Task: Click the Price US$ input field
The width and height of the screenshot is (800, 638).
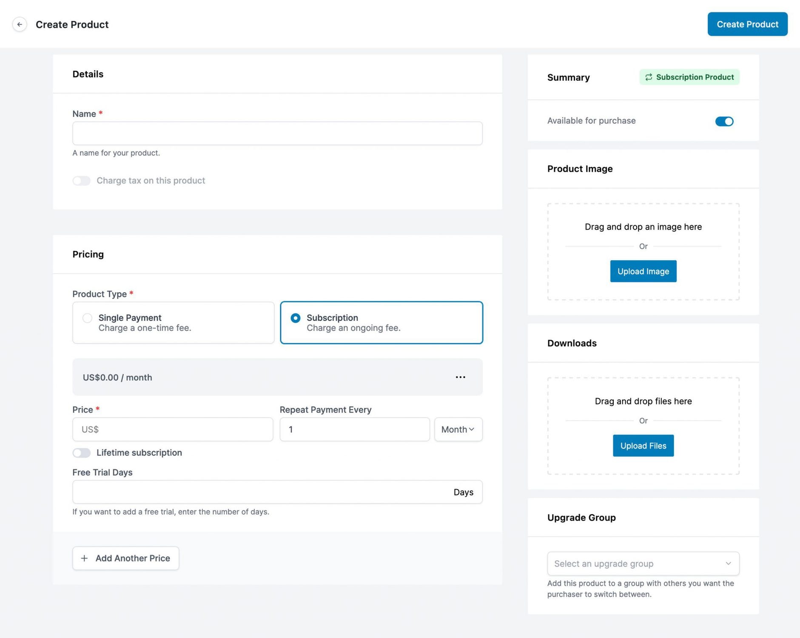Action: [x=173, y=430]
